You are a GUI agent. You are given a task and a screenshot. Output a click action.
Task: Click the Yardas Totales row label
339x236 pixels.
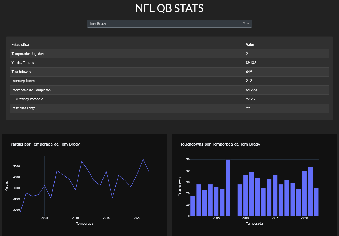pos(23,63)
